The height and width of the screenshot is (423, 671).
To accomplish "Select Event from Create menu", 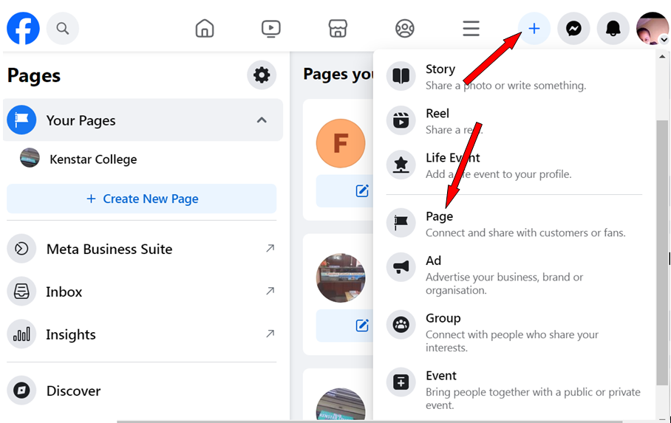I will click(x=514, y=390).
